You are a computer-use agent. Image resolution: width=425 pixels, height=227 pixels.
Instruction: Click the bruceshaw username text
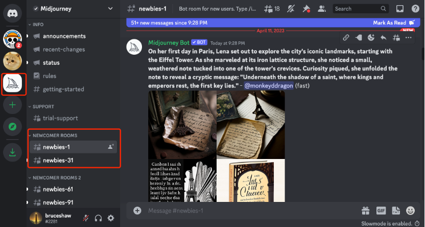58,216
